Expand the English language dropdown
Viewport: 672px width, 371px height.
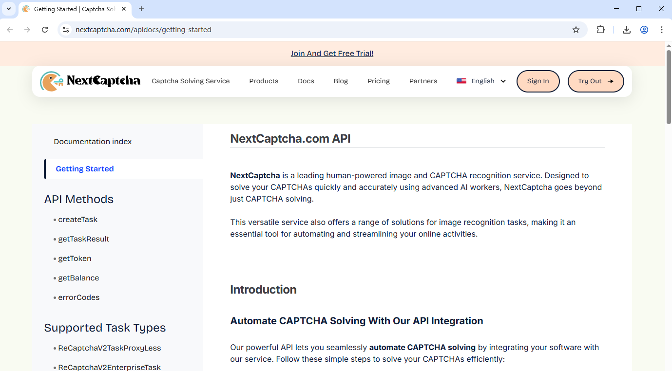[503, 81]
